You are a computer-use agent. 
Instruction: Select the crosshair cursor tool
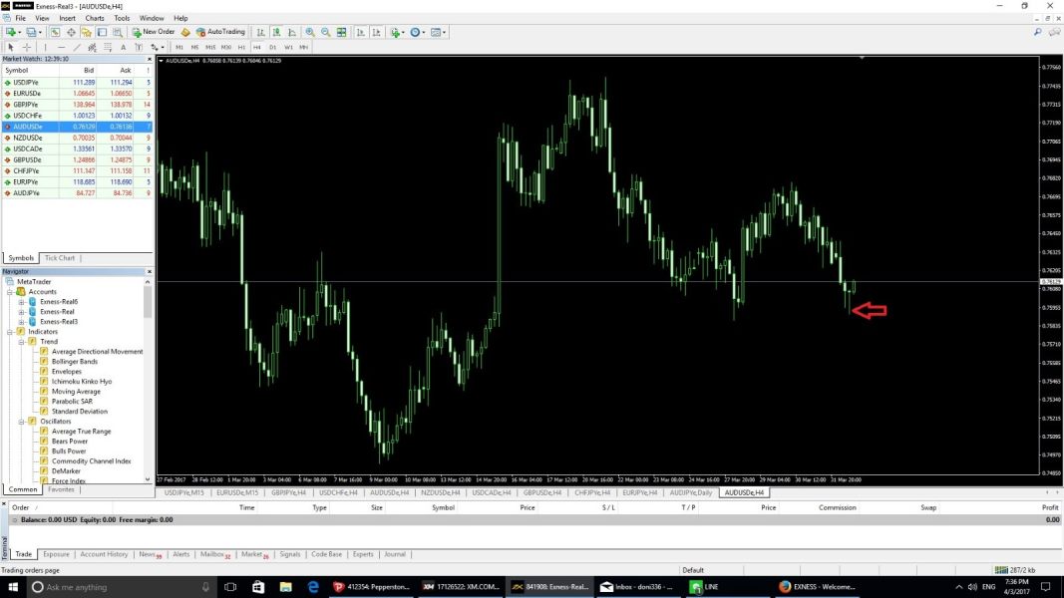[27, 47]
